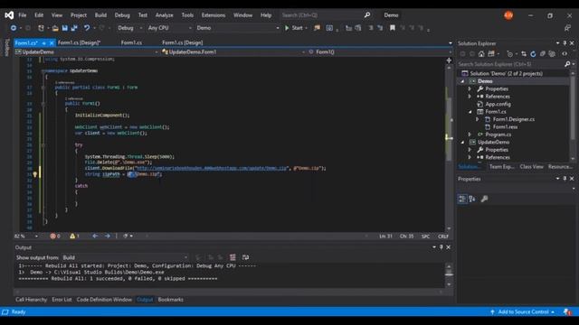The image size is (579, 325).
Task: Click the Solution Explorer Home icon
Action: [x=481, y=54]
